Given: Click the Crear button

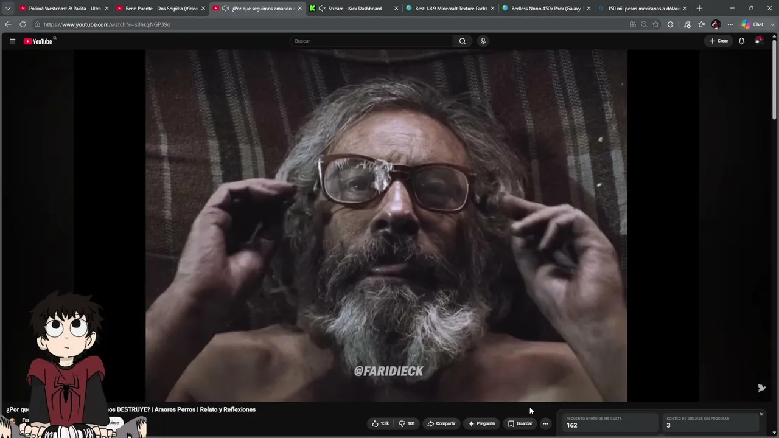Looking at the screenshot, I should [719, 41].
